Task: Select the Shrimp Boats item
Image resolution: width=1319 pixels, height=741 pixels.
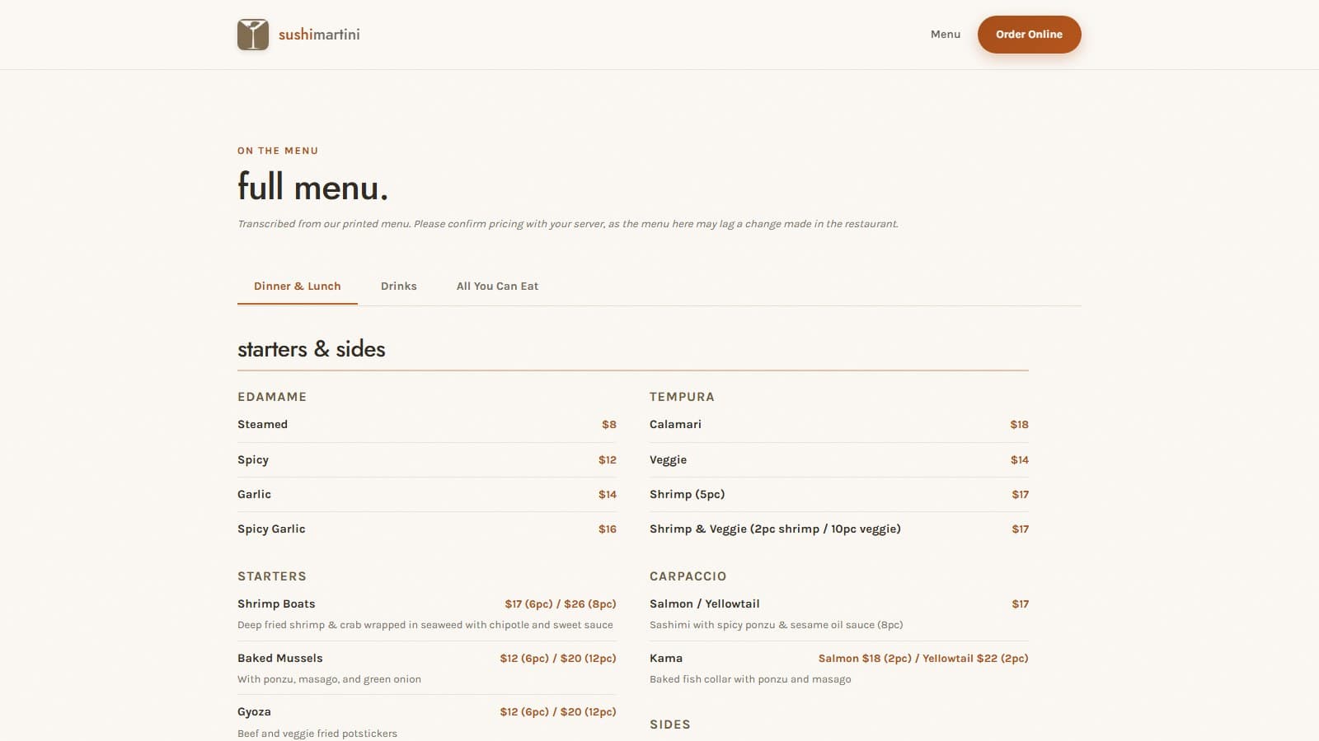Action: (x=276, y=604)
